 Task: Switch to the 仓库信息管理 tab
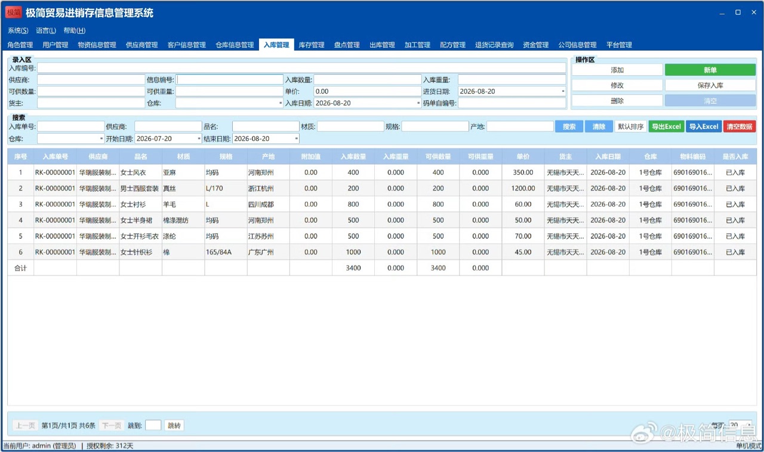tap(235, 45)
